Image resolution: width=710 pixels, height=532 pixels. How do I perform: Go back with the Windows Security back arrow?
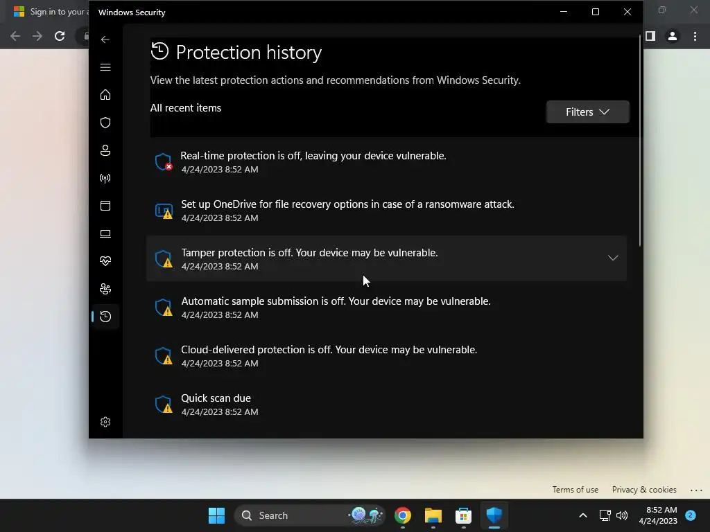(105, 39)
